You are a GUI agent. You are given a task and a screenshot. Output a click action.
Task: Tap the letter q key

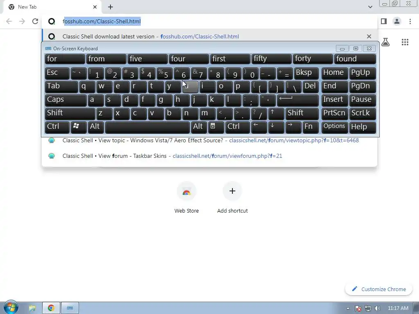coord(87,87)
